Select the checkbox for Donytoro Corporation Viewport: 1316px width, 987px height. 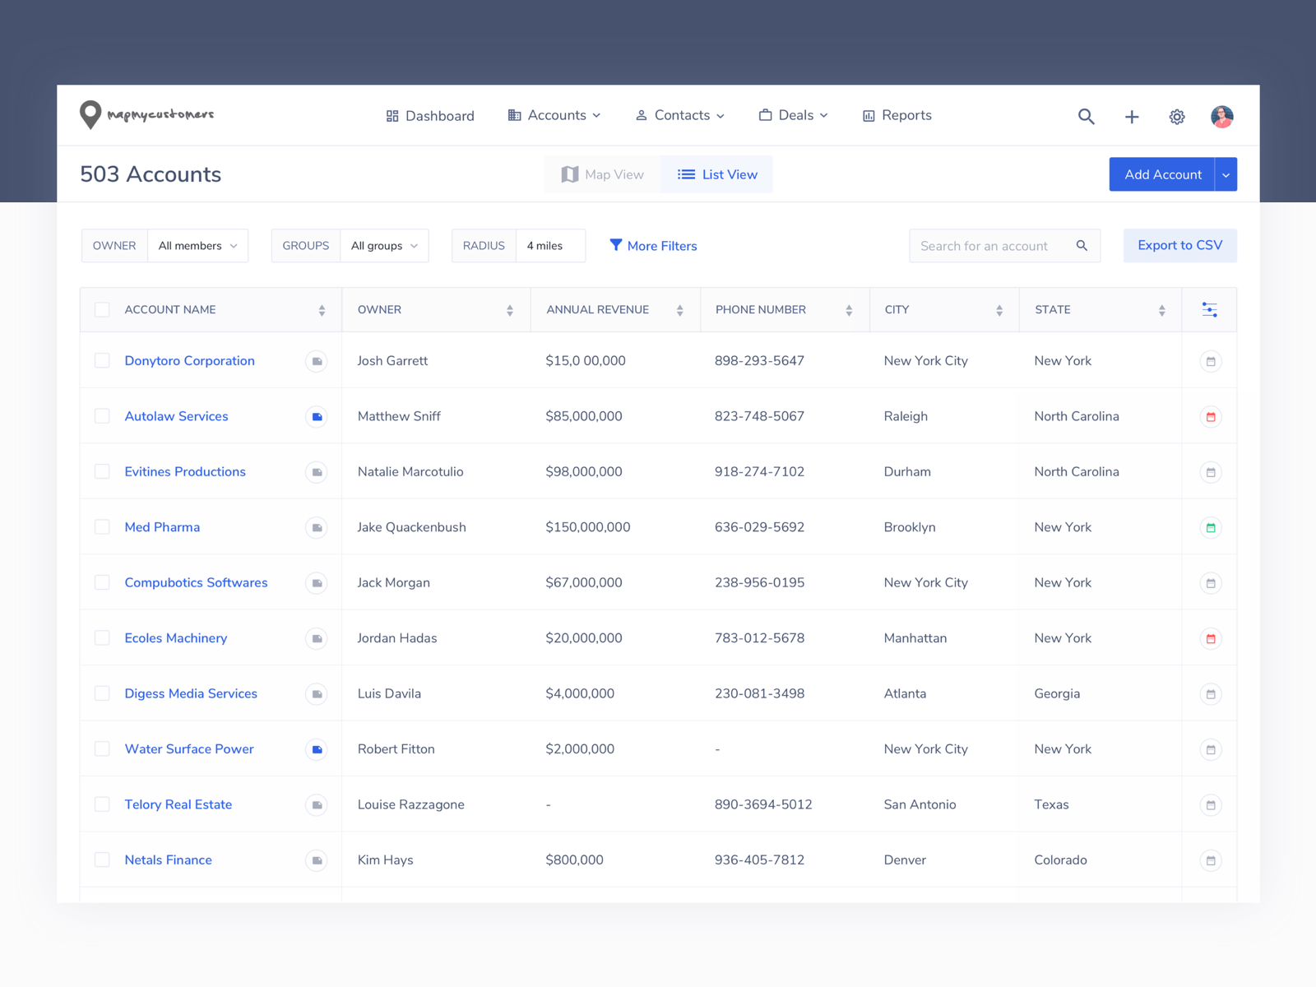point(102,360)
